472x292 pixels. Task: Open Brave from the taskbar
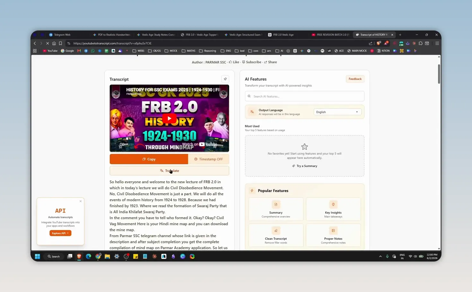point(79,256)
